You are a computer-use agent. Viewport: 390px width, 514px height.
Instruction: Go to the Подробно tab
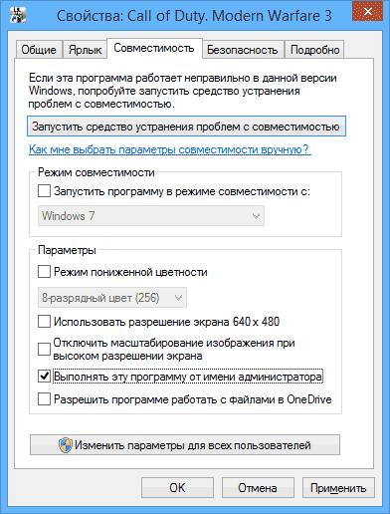[x=314, y=50]
